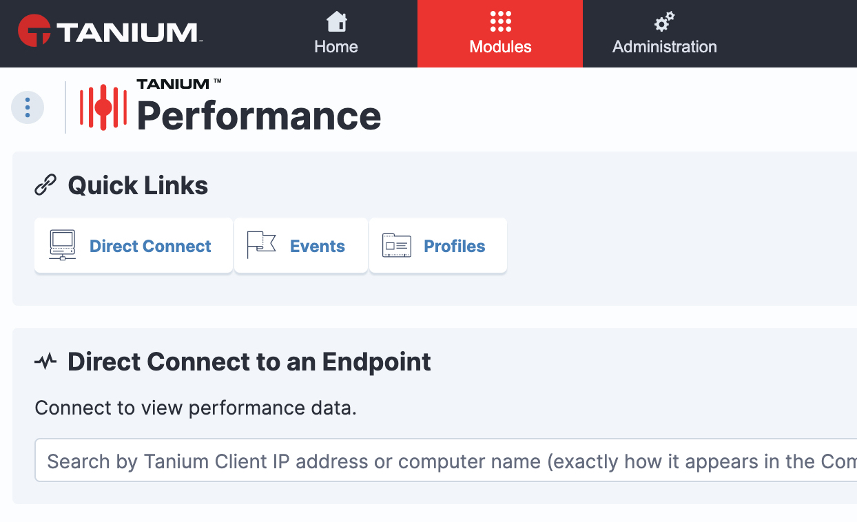
Task: Switch to the Modules tab
Action: point(500,34)
